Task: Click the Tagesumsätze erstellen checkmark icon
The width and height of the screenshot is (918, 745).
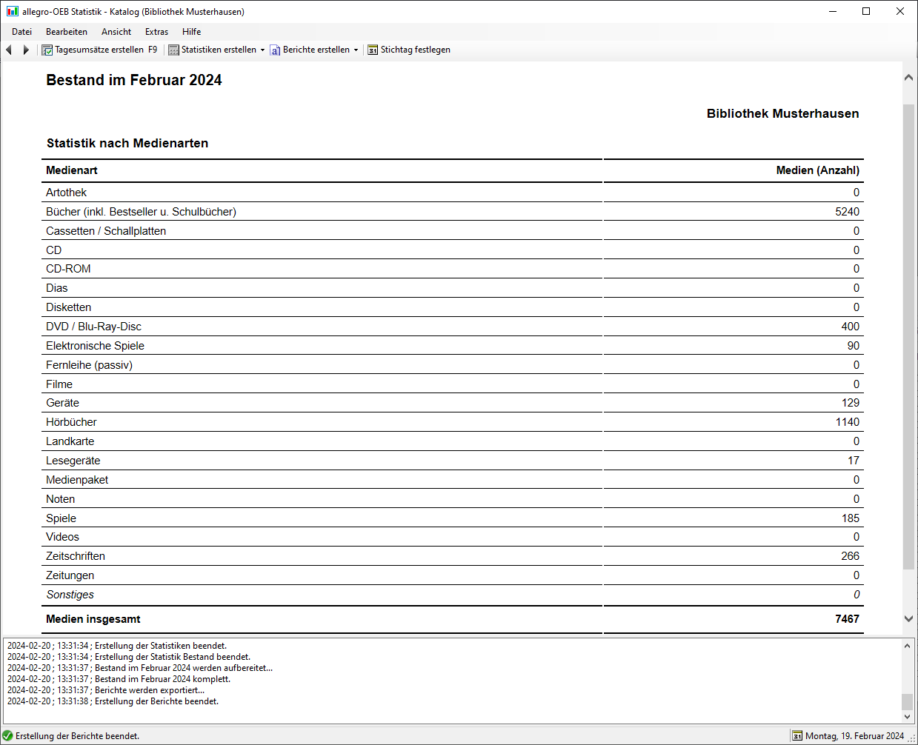Action: [x=47, y=50]
